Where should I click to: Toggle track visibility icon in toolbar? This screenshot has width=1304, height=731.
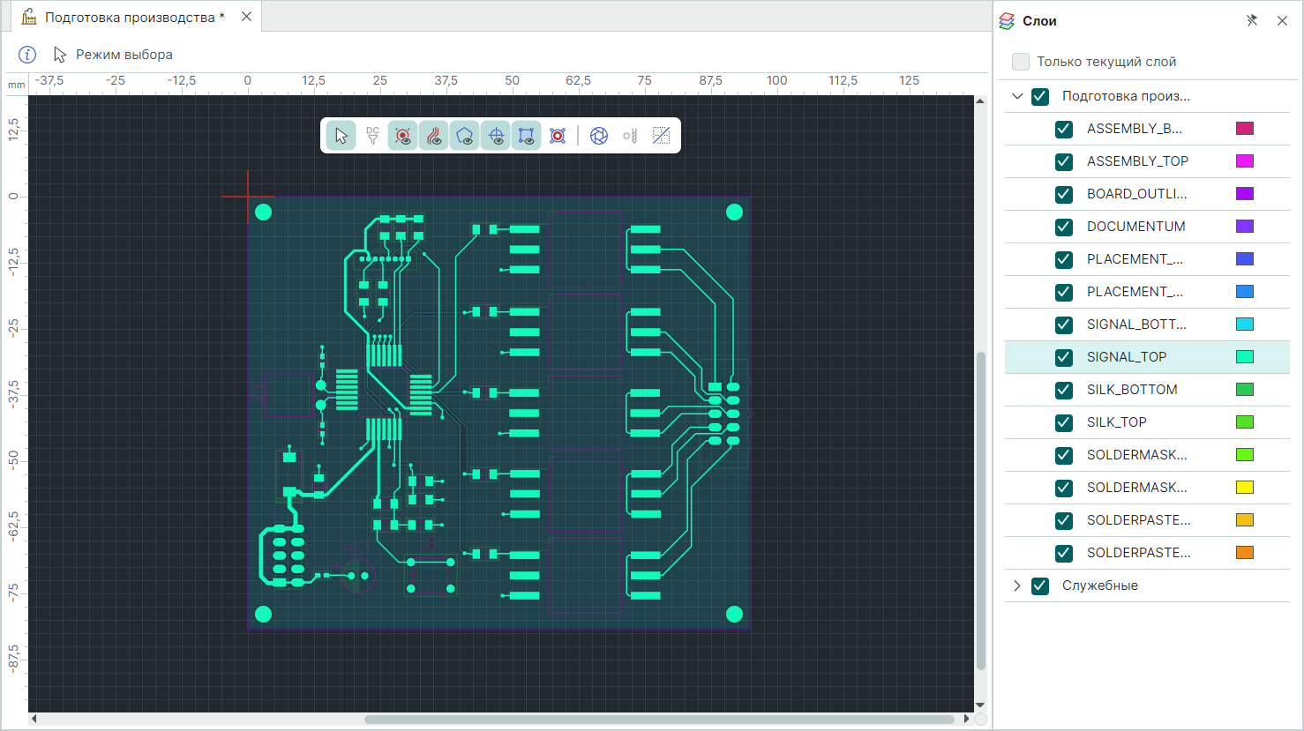434,136
